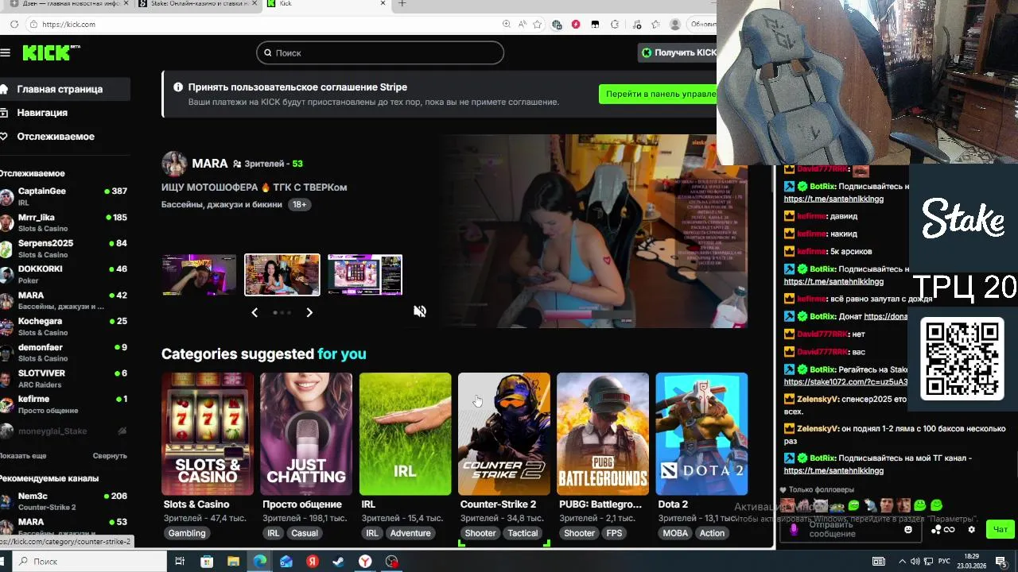Viewport: 1018px width, 572px height.
Task: Click the Получить KICK button
Action: click(x=678, y=52)
